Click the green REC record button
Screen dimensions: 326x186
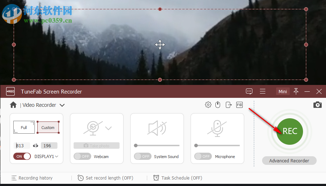click(x=290, y=132)
